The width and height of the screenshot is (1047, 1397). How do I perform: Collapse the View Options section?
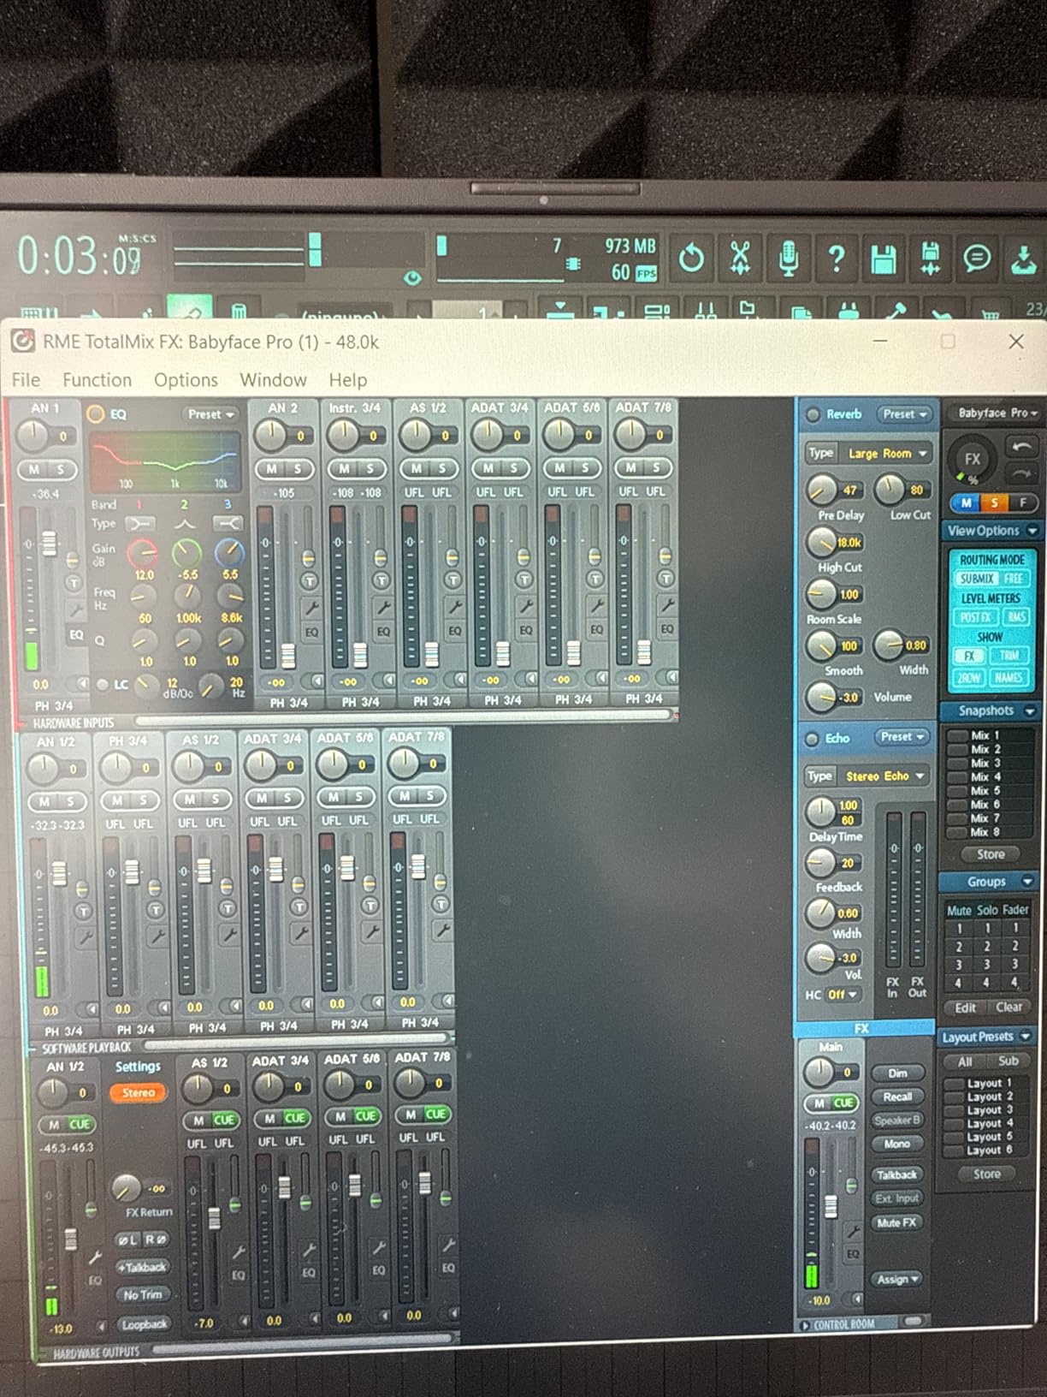tap(1032, 531)
